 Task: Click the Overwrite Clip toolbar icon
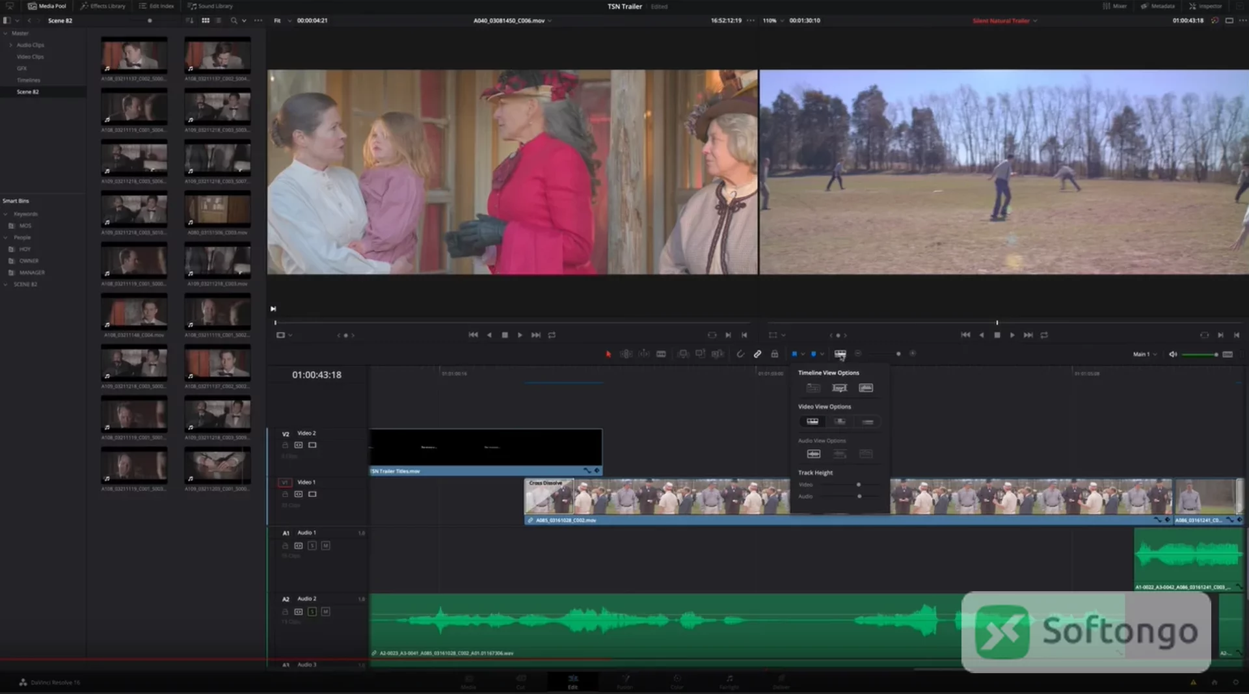coord(700,354)
